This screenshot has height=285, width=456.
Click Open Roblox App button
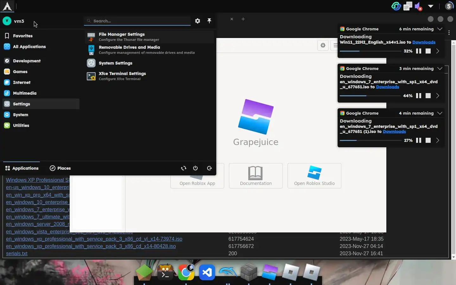(x=197, y=182)
